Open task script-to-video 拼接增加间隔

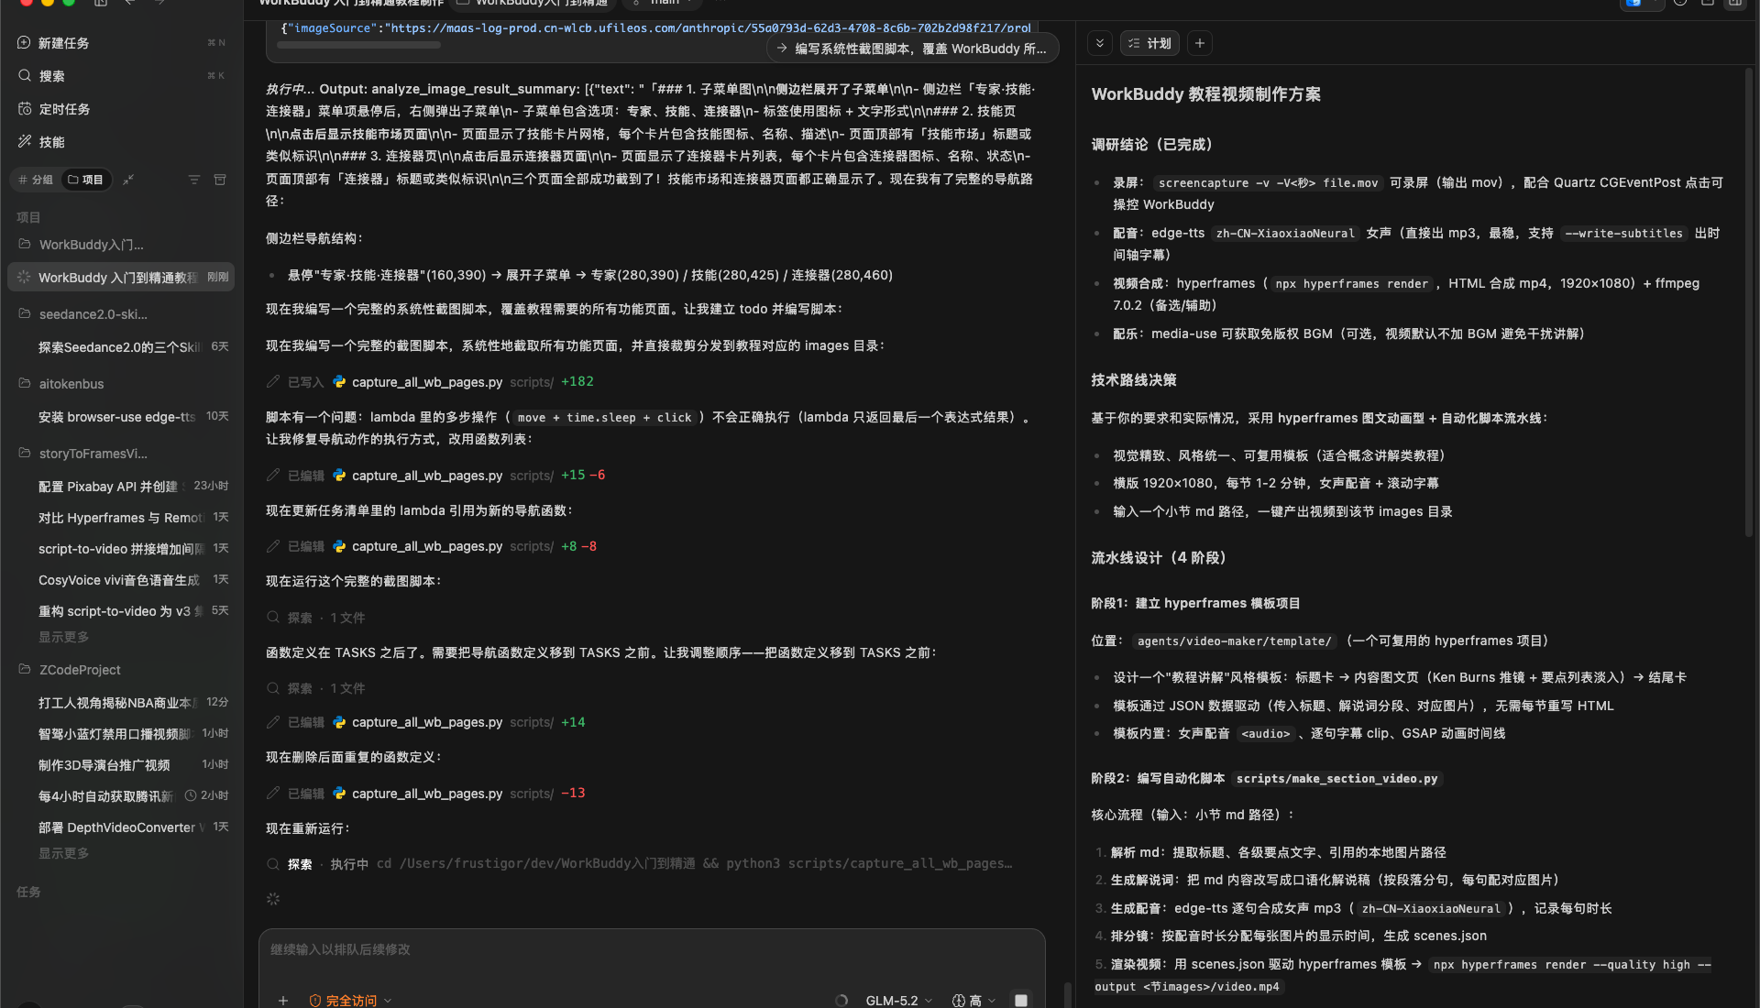pyautogui.click(x=121, y=549)
